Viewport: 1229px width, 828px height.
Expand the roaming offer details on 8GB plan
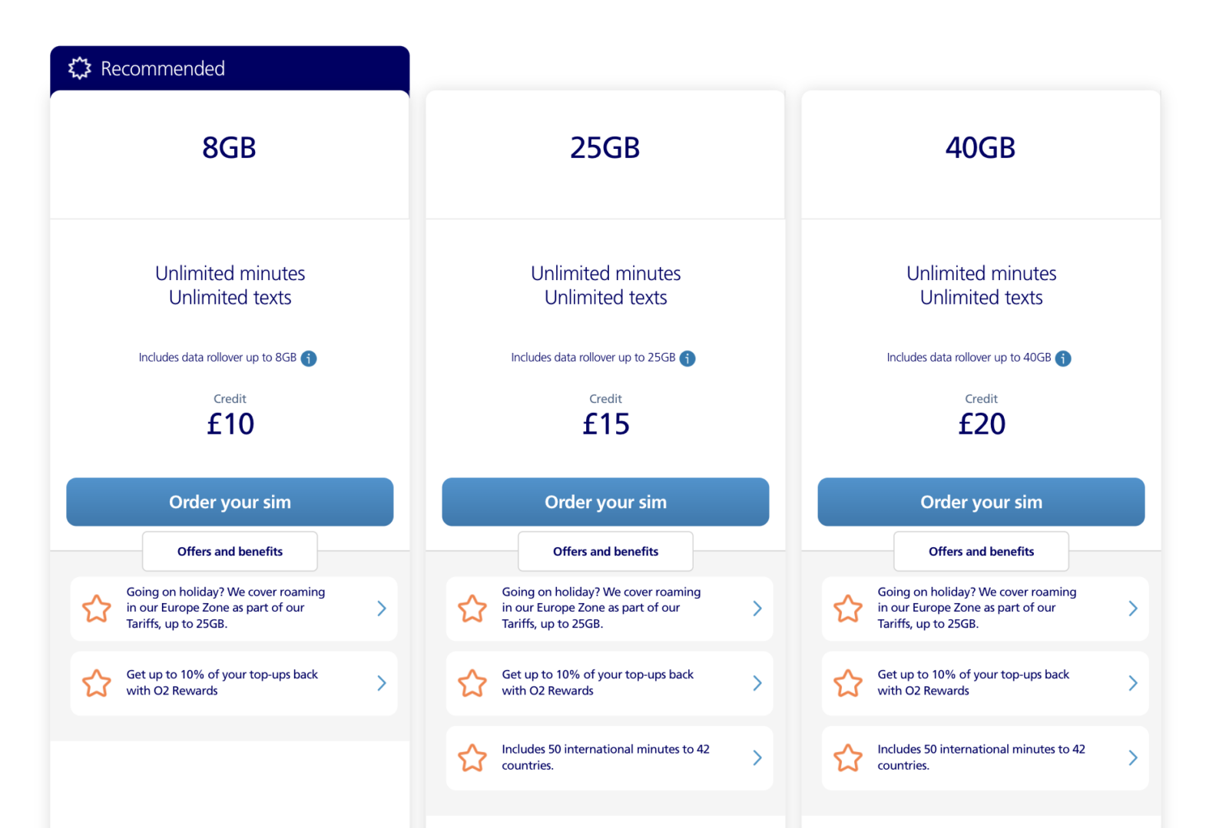click(x=382, y=608)
